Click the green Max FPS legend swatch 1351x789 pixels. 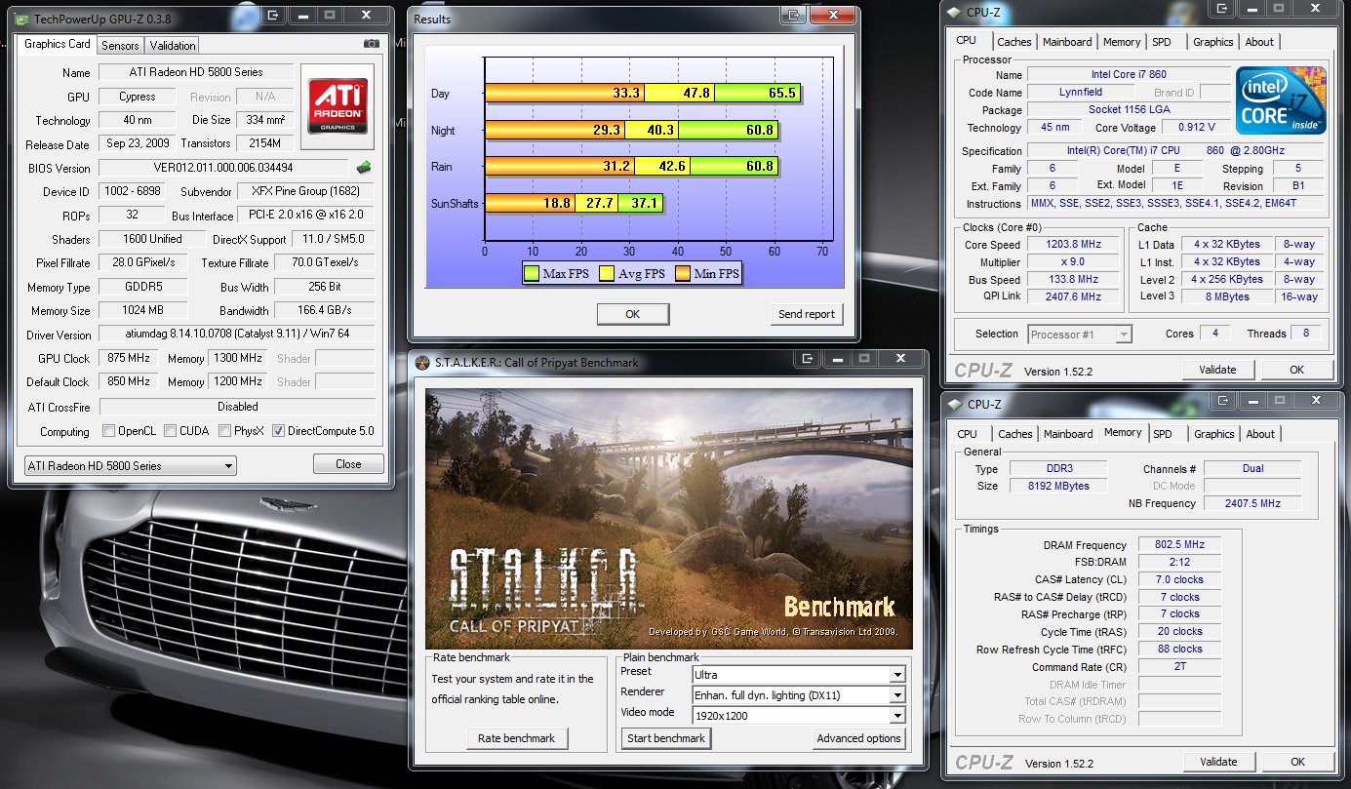[x=532, y=274]
